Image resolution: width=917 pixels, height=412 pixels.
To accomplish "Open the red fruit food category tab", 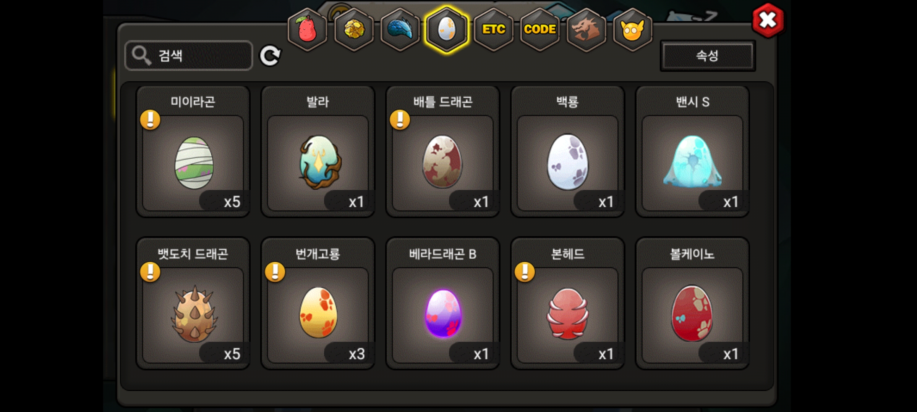I will tap(307, 30).
